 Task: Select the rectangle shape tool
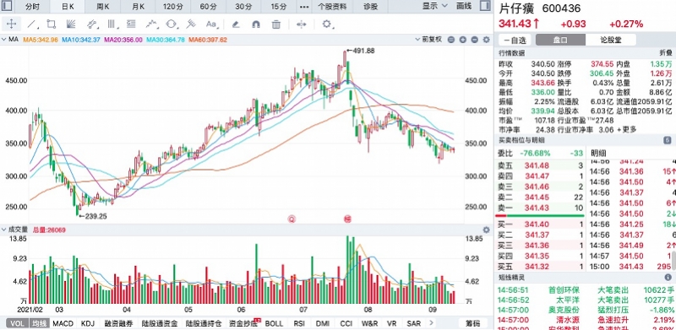(x=51, y=24)
